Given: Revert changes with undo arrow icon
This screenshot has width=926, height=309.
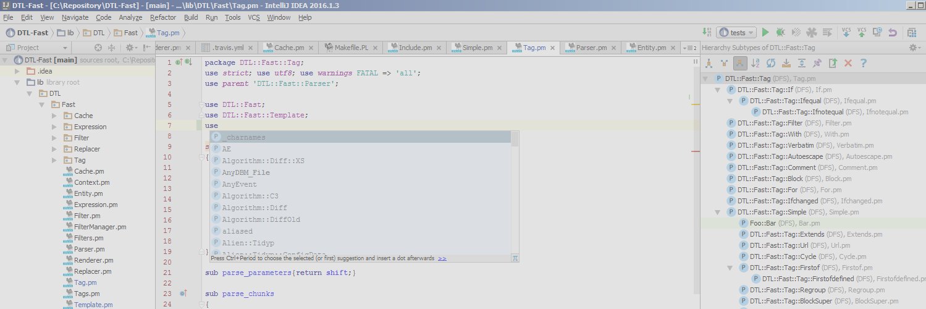Looking at the screenshot, I should 892,32.
